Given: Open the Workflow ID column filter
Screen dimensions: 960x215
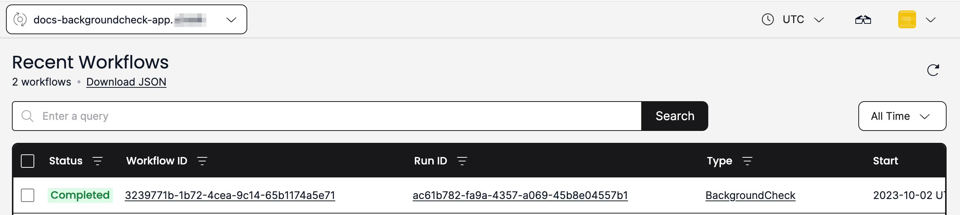Looking at the screenshot, I should click(x=201, y=161).
